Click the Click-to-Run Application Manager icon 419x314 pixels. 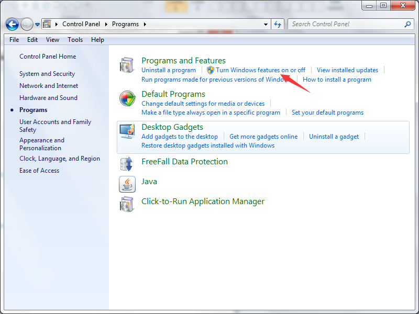point(127,204)
